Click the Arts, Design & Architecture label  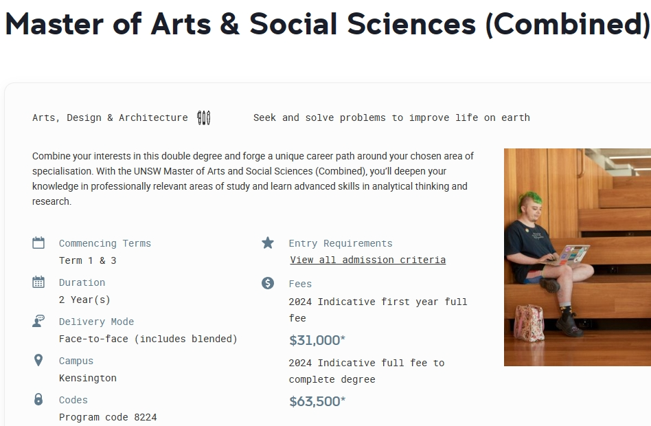click(110, 117)
